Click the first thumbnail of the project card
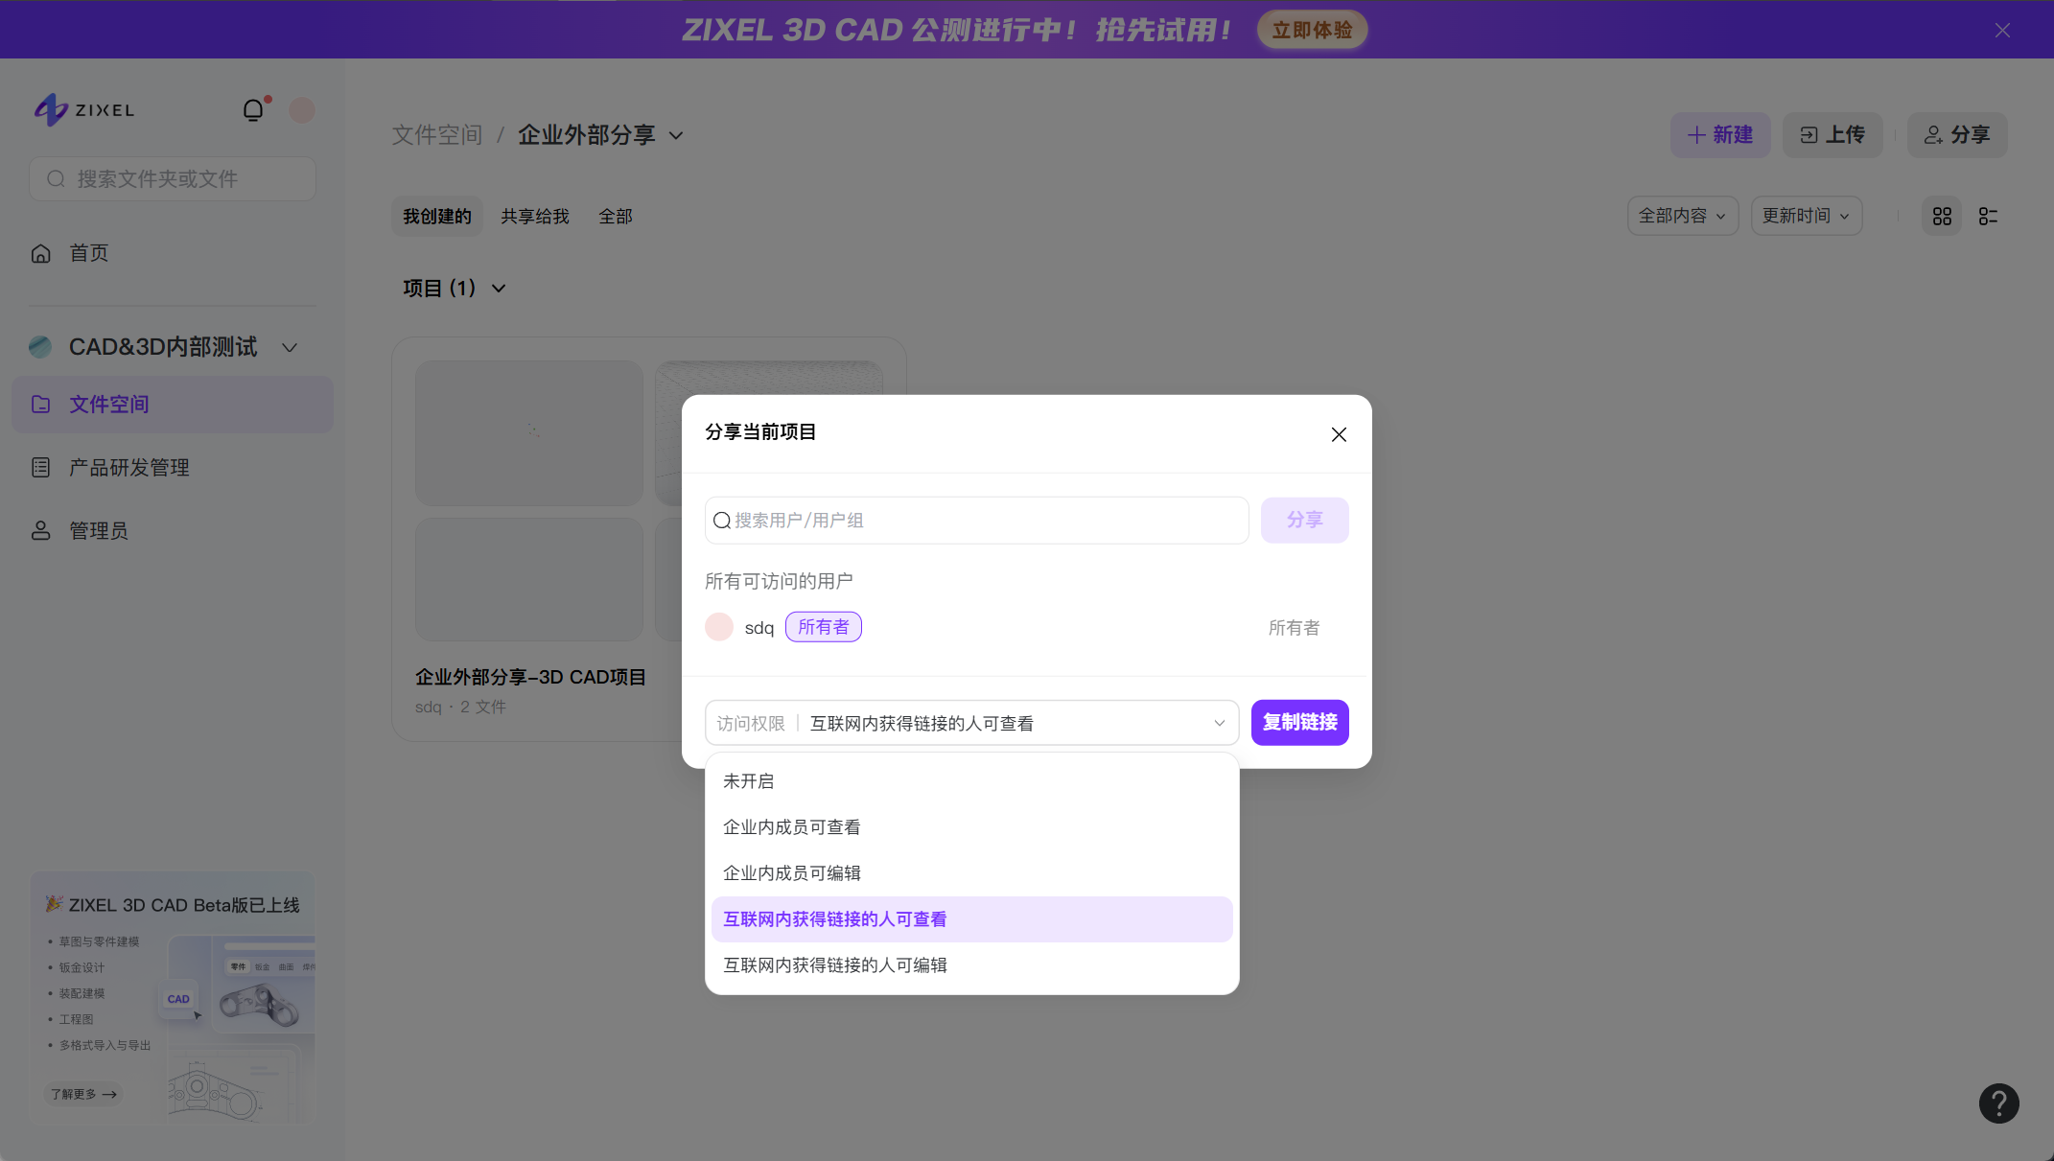Screen dimensions: 2054x1161 pyautogui.click(x=529, y=432)
